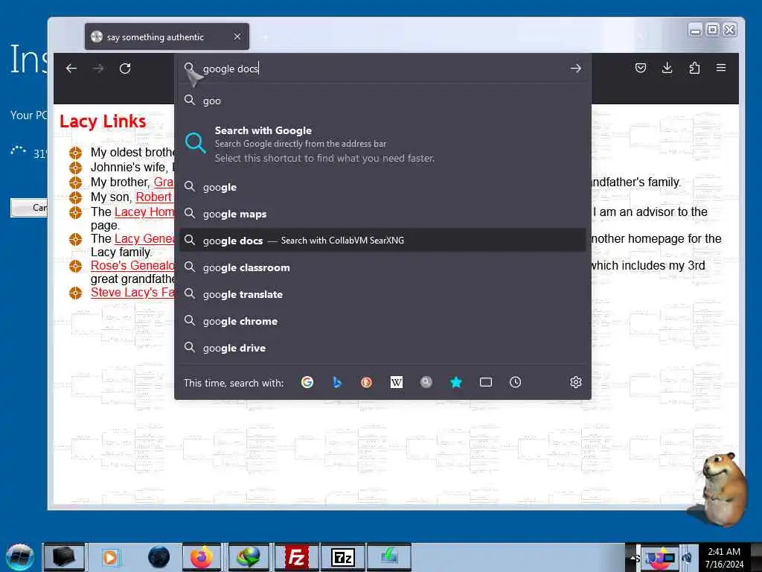
Task: Search bookmarks with the star icon
Action: click(456, 382)
